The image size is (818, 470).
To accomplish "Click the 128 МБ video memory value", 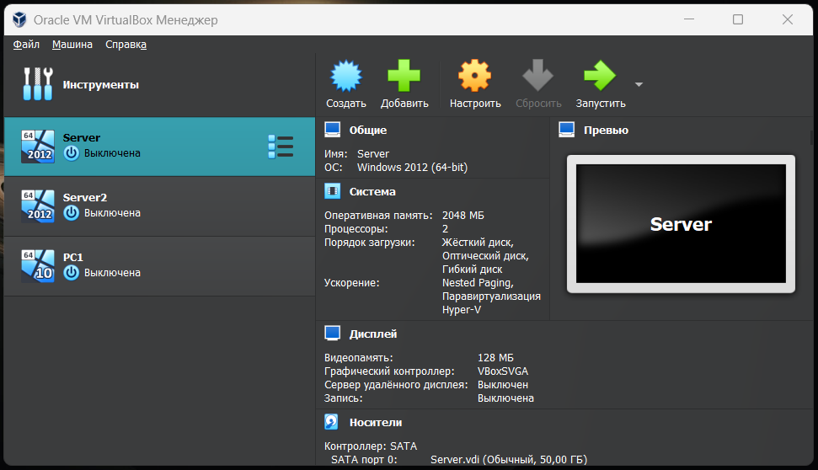I will coord(495,358).
